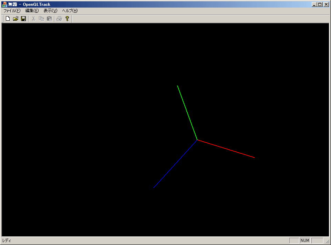Image resolution: width=331 pixels, height=245 pixels.
Task: Open About with the question mark icon
Action: click(67, 19)
